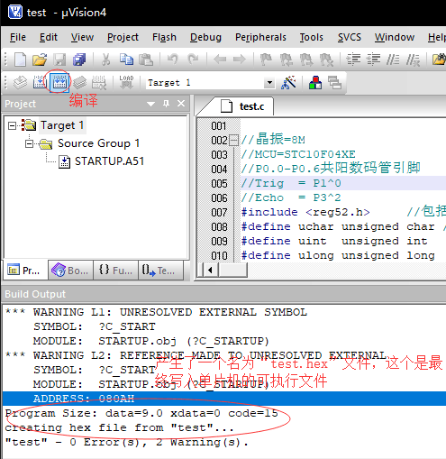Click line 007 #include <reg52.h>

pos(305,212)
